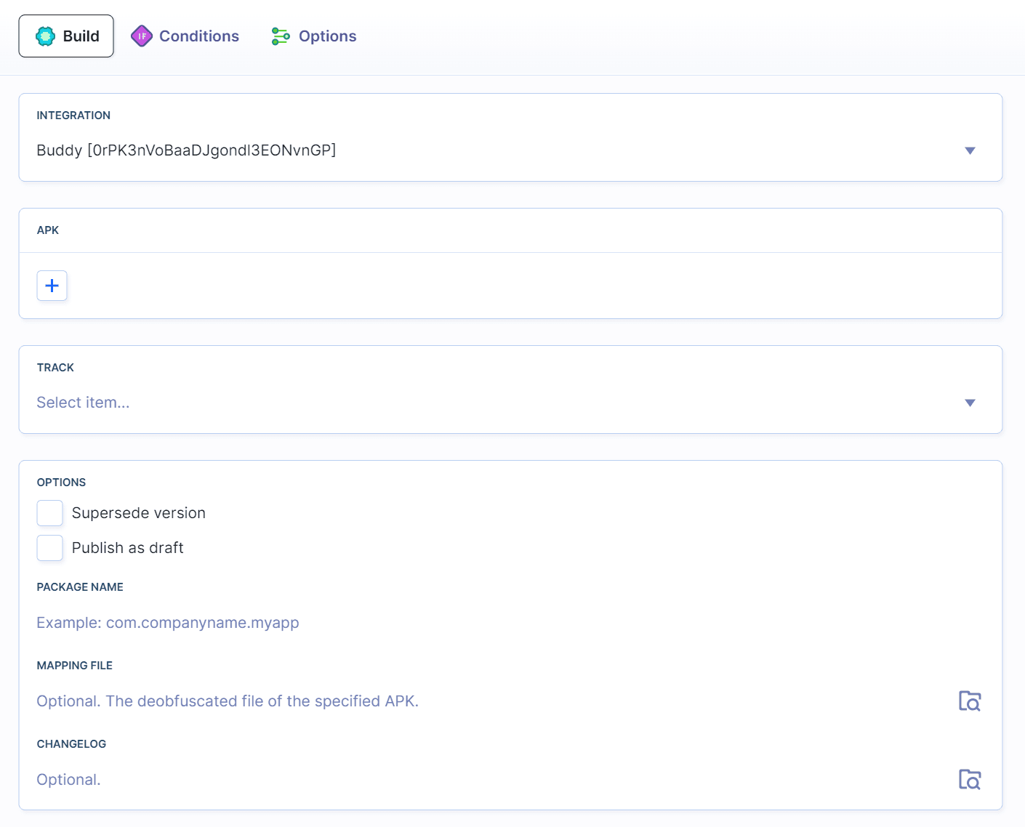Click the plus icon to add an APK

click(x=52, y=285)
